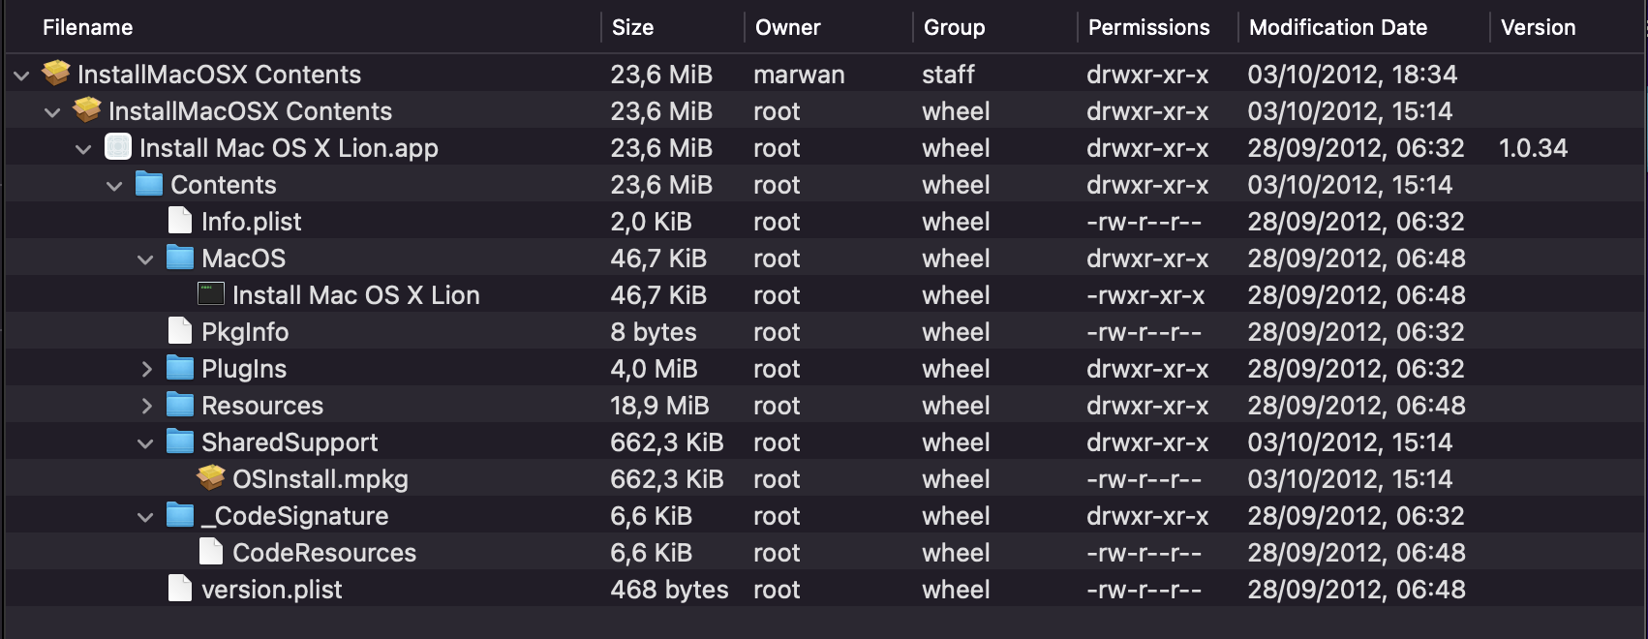Click the MacOS folder icon
This screenshot has height=639, width=1648.
pyautogui.click(x=180, y=258)
